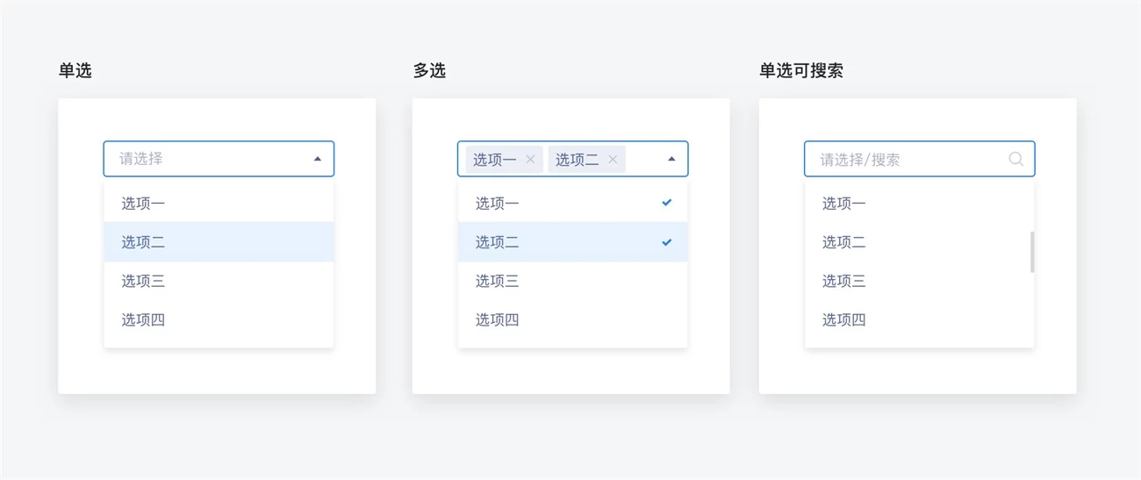Click the searchable list scrollbar thumb
This screenshot has width=1141, height=480.
point(1032,252)
